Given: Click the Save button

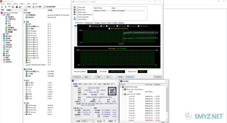Looking at the screenshot, I should coord(108,77).
